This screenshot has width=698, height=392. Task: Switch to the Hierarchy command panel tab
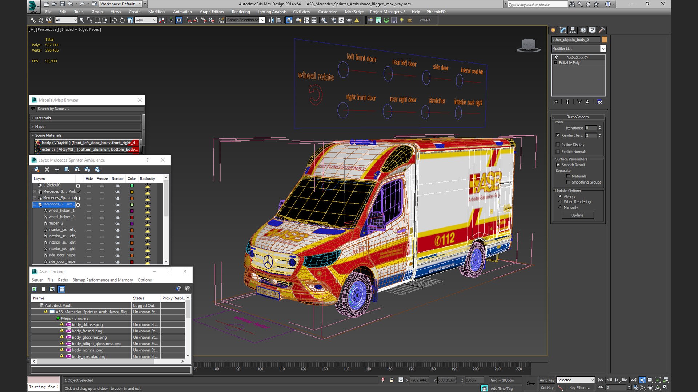coord(573,30)
